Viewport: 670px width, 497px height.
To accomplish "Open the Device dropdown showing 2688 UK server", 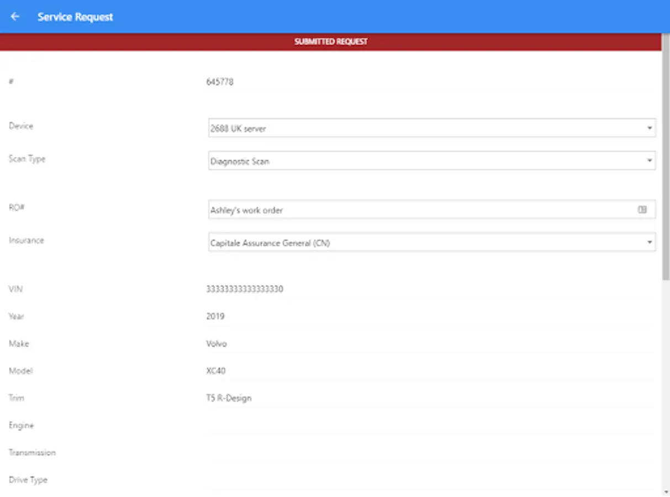I will pos(432,128).
